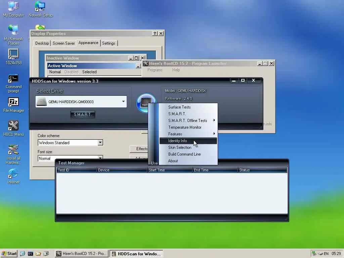The image size is (344, 258).
Task: Switch to the Screen Saver tab
Action: (63, 43)
